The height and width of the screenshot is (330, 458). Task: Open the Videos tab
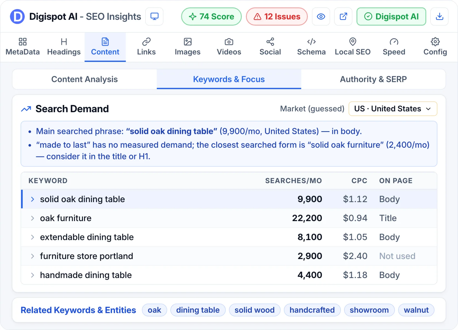point(229,47)
